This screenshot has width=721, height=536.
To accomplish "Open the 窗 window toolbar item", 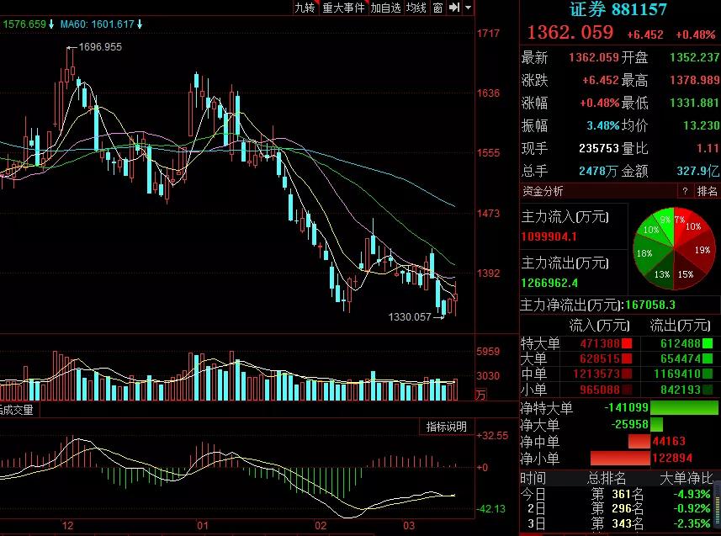I will coord(437,8).
